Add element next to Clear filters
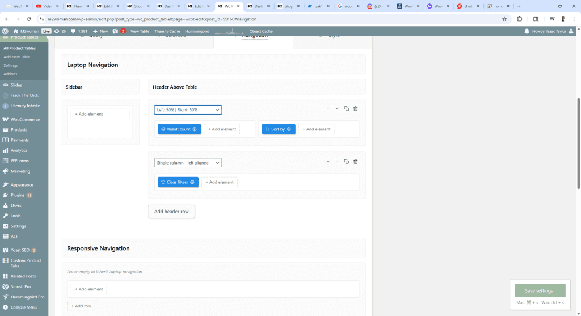This screenshot has height=316, width=581. point(220,182)
